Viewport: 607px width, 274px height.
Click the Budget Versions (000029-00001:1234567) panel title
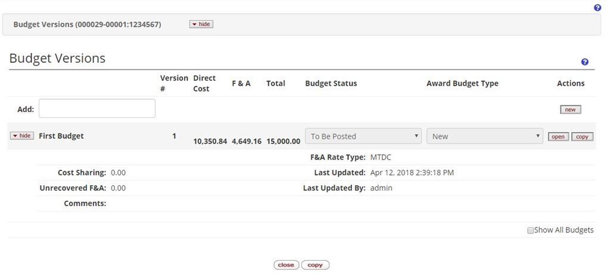point(87,24)
